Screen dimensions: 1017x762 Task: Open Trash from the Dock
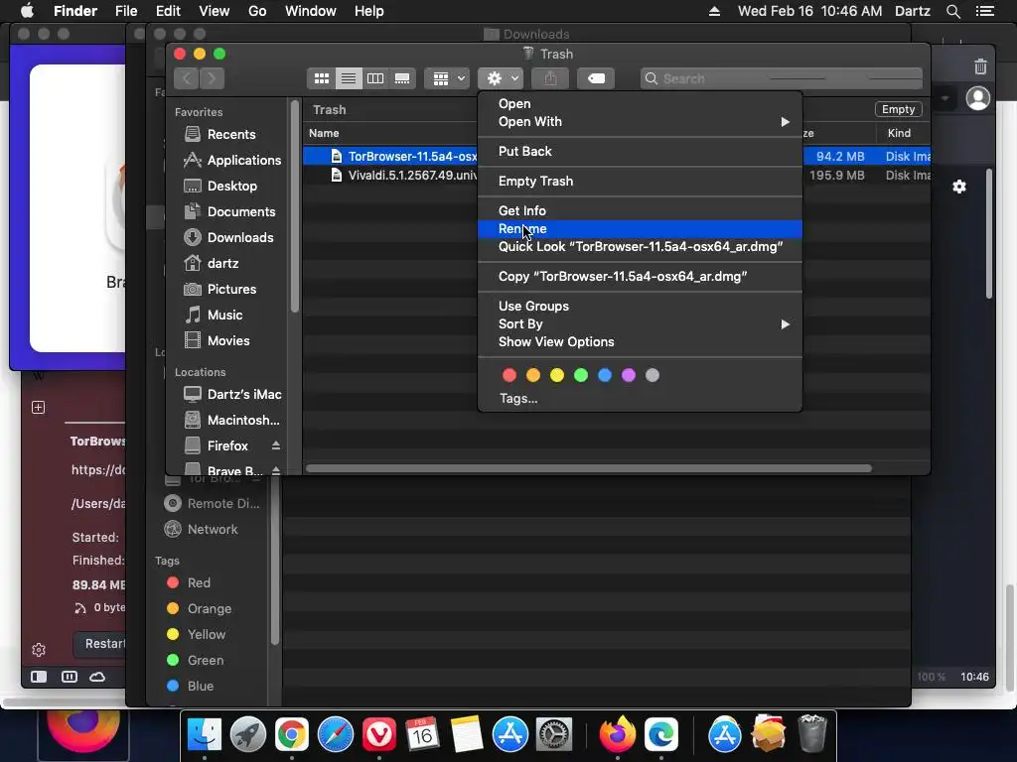pyautogui.click(x=811, y=734)
